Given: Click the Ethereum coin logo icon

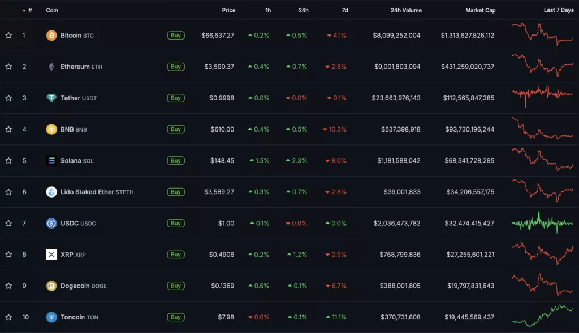Looking at the screenshot, I should pos(51,67).
